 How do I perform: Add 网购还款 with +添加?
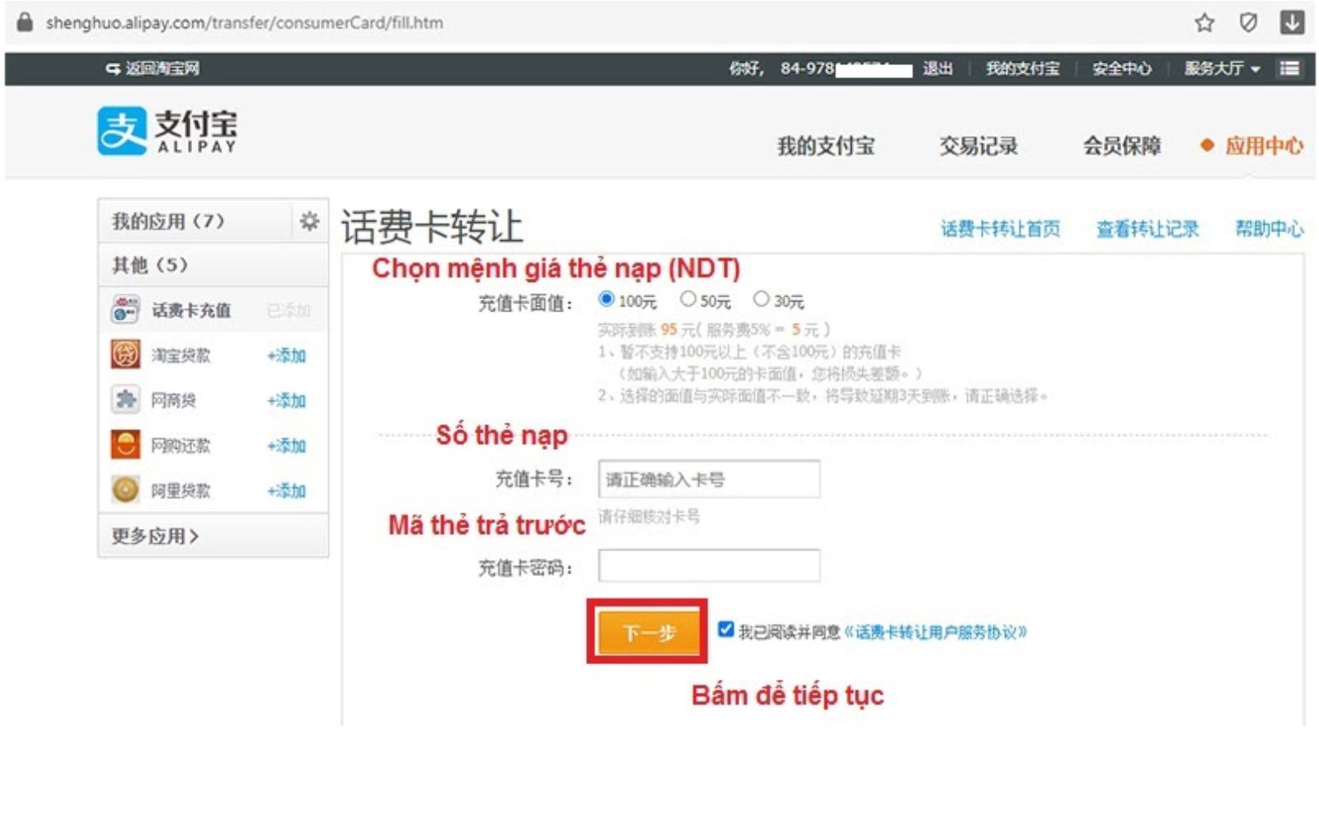(x=286, y=446)
